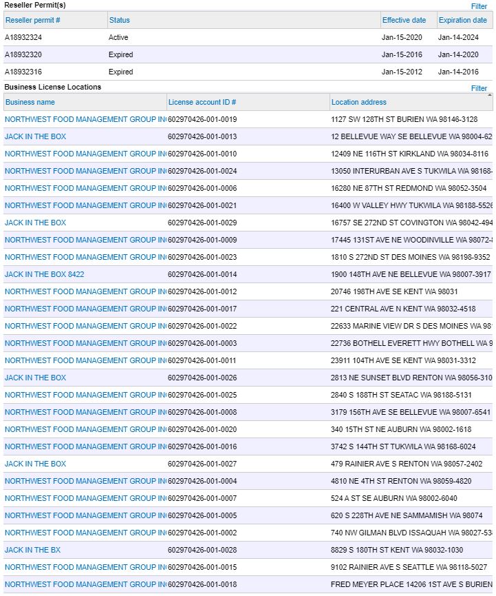The width and height of the screenshot is (496, 596).
Task: Open JACK IN THE BOX Covington location link
Action: 35,223
